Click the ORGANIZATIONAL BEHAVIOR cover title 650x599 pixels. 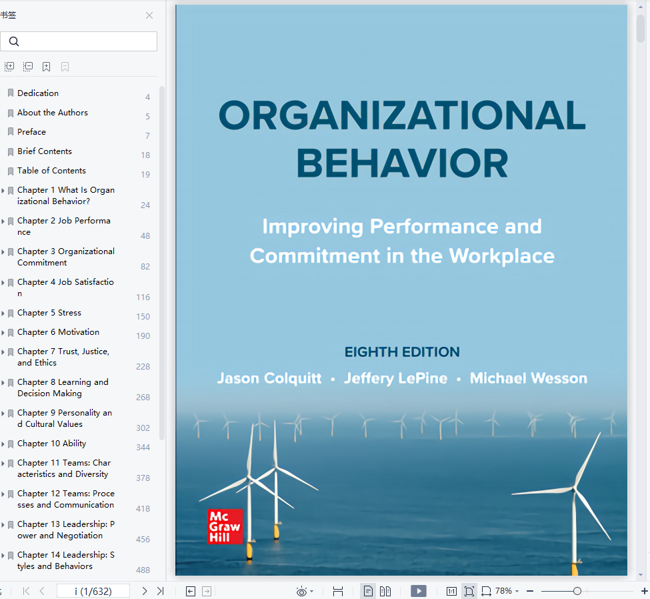point(402,139)
